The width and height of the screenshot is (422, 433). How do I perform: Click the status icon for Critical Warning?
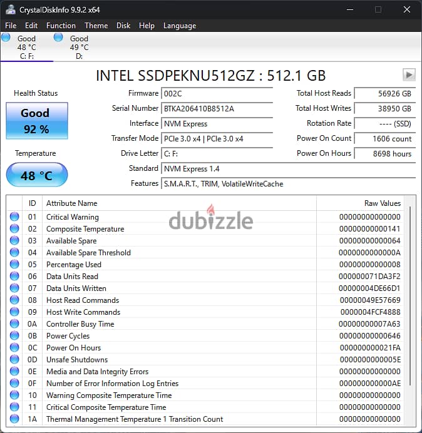pos(14,216)
